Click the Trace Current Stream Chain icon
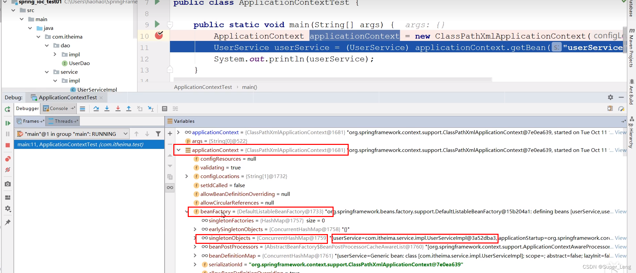Screen dimensions: 636x273 click(x=175, y=109)
